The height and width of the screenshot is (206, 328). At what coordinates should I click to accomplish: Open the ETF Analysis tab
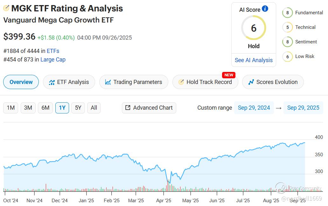click(69, 82)
